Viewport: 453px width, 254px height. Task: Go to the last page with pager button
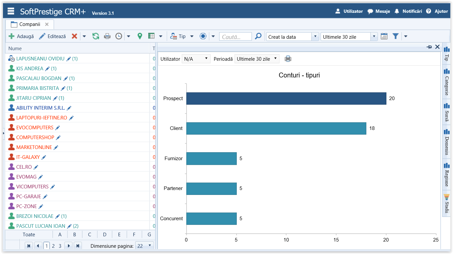point(78,246)
